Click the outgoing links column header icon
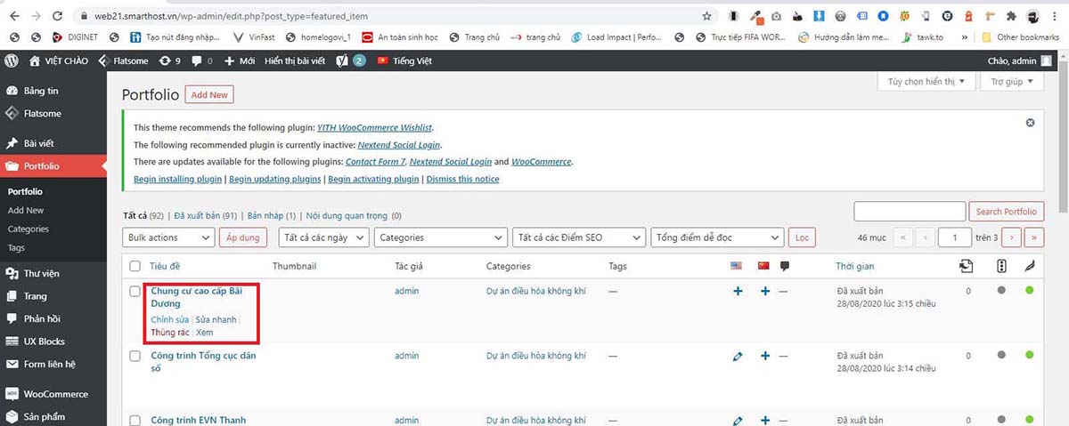 tap(967, 266)
